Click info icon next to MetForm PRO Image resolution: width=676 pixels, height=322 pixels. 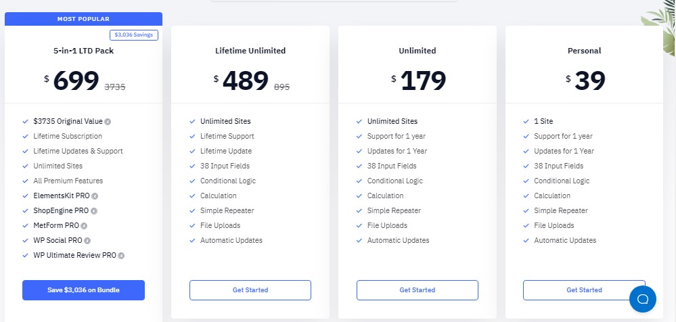point(84,226)
